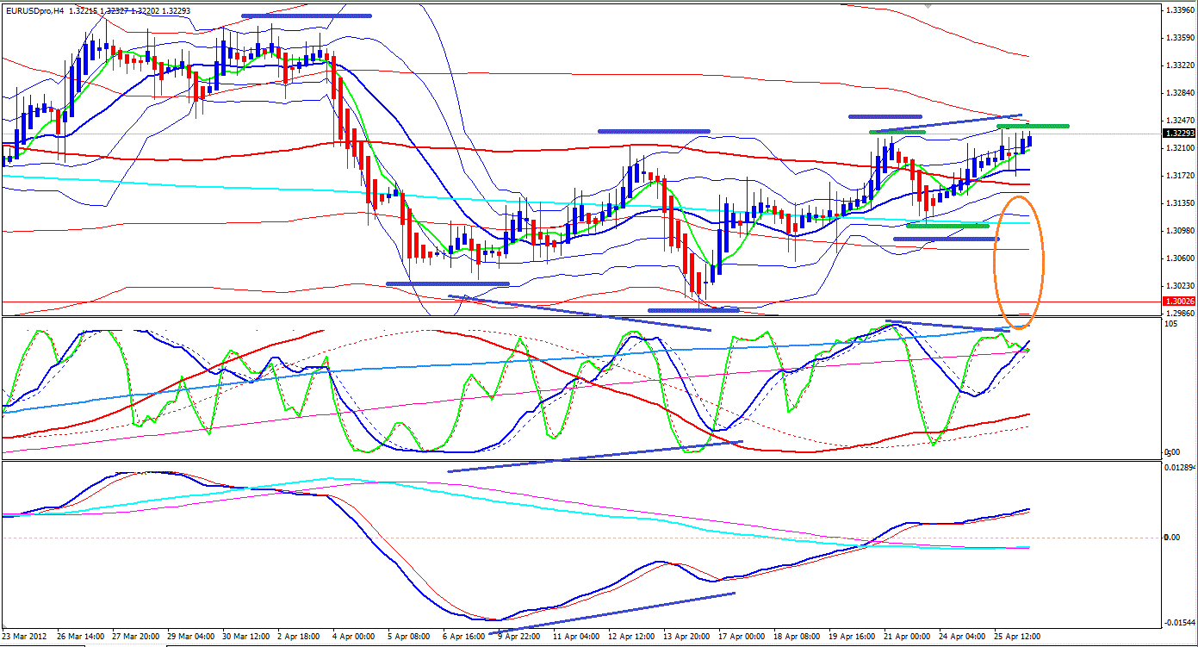Click the 18 Apr 08:00 time label
The height and width of the screenshot is (647, 1198).
(x=798, y=636)
